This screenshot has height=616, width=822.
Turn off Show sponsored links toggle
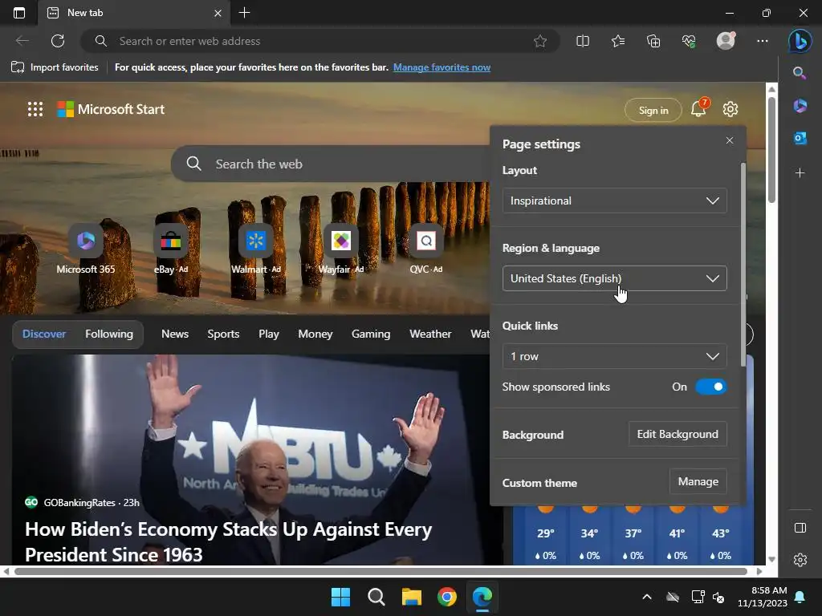[x=711, y=387]
